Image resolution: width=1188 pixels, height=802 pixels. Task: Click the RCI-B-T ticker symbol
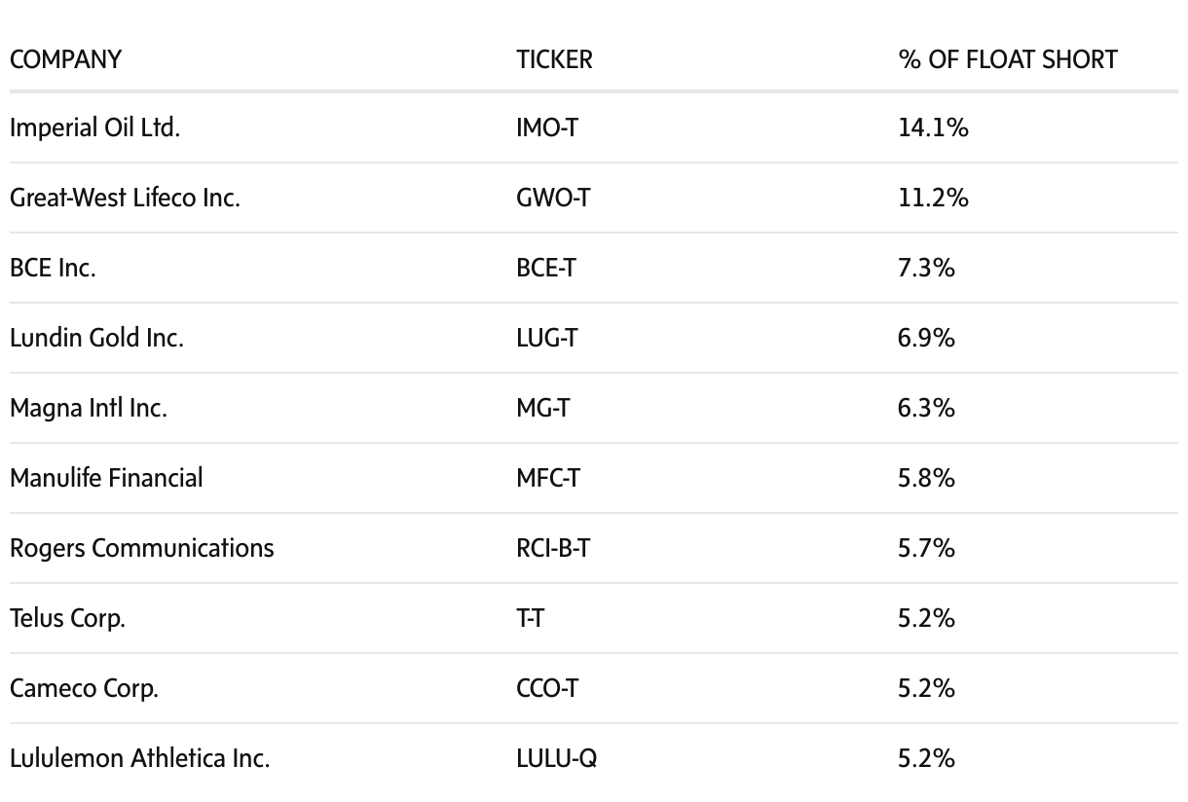tap(553, 548)
